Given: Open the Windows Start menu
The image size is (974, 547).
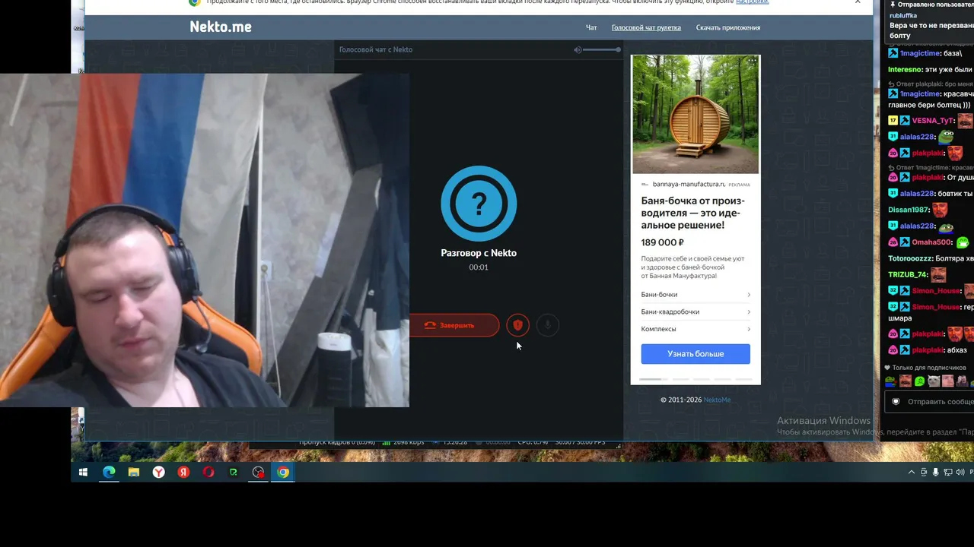Looking at the screenshot, I should (84, 472).
